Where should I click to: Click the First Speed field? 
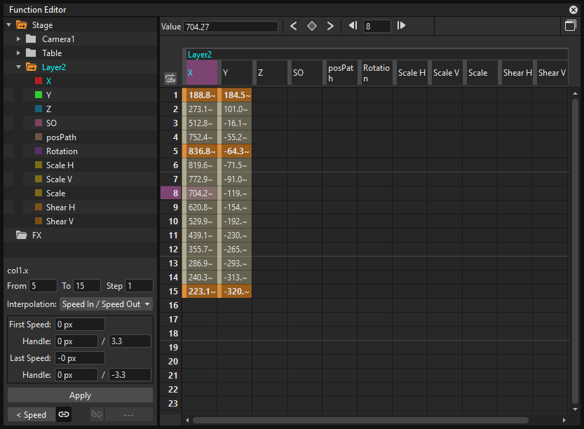[x=80, y=325]
